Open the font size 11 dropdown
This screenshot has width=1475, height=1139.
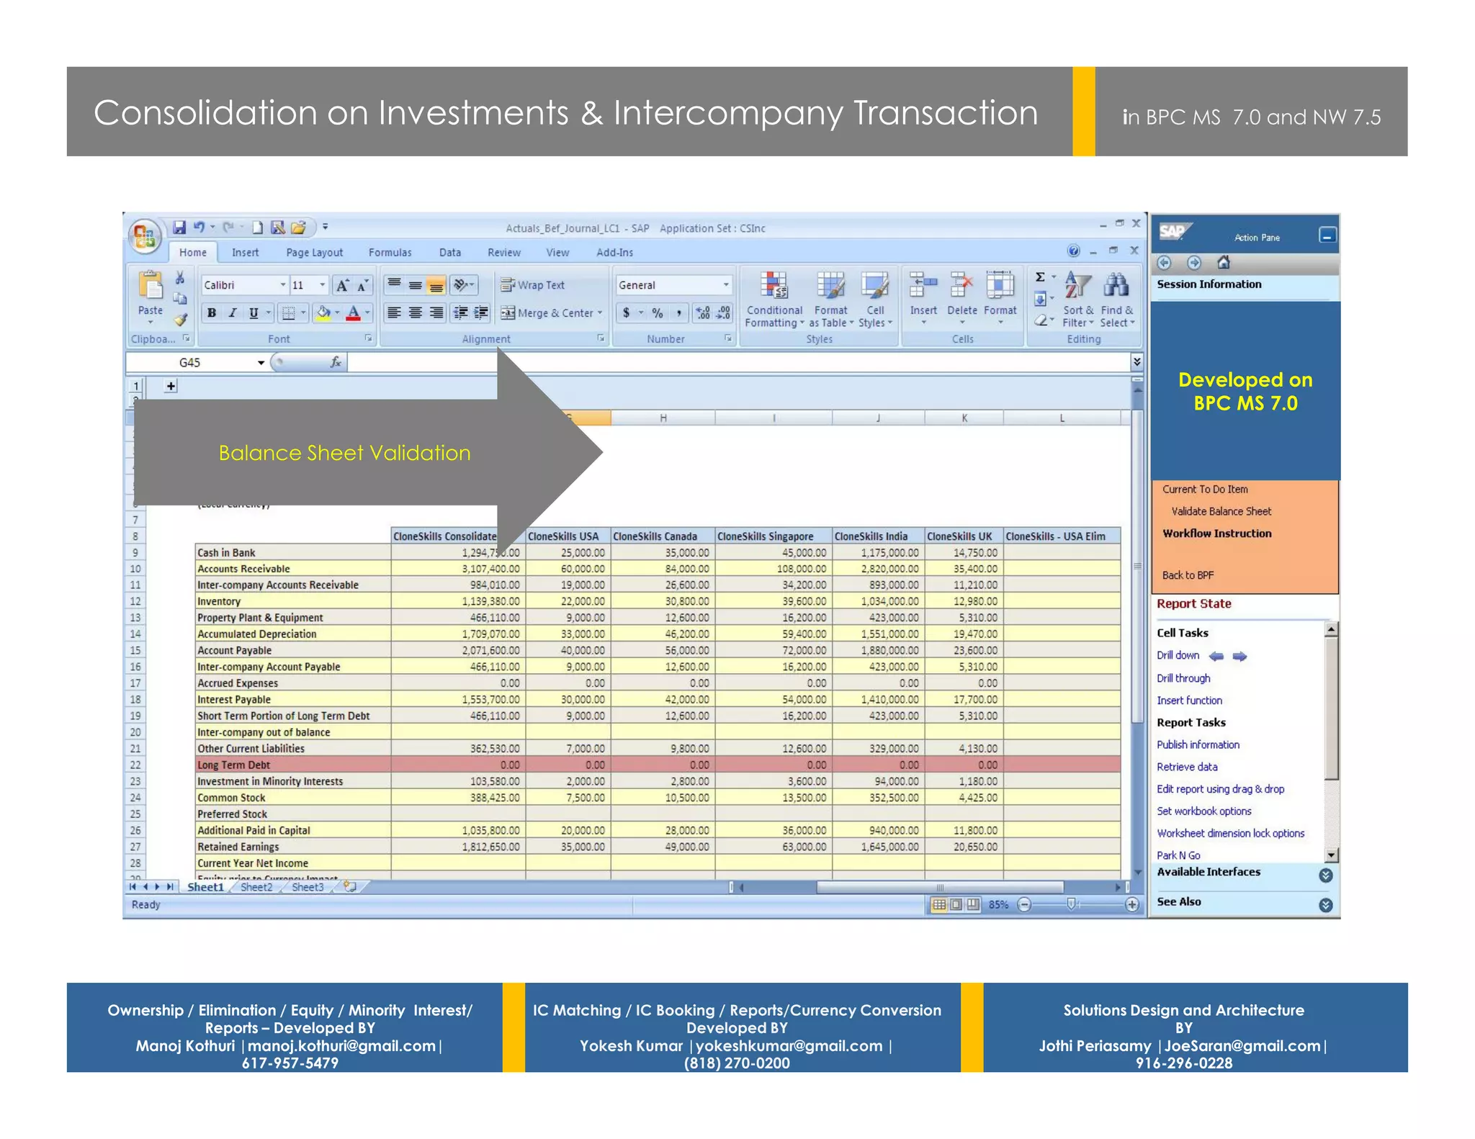(x=322, y=285)
